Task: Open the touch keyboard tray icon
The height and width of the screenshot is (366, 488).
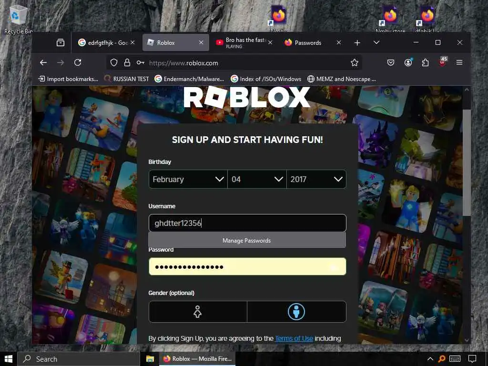Action: coord(455,359)
